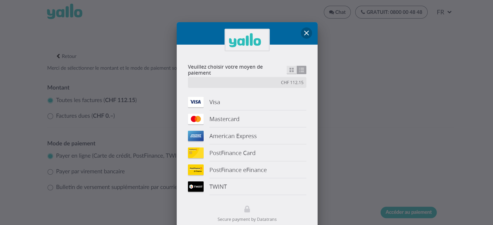Image resolution: width=493 pixels, height=225 pixels.
Task: Click the black TWINT logo icon
Action: click(196, 187)
